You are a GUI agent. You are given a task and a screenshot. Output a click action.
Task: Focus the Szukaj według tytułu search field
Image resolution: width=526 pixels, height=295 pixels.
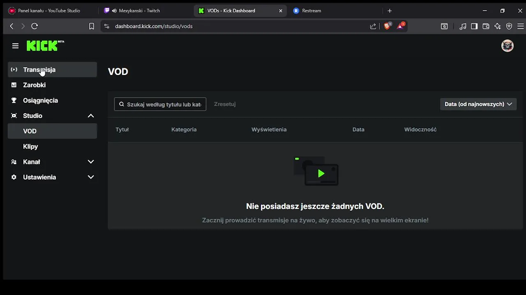(160, 104)
